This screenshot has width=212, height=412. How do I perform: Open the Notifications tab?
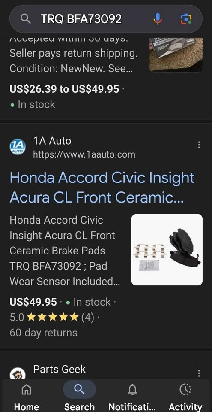(x=132, y=396)
